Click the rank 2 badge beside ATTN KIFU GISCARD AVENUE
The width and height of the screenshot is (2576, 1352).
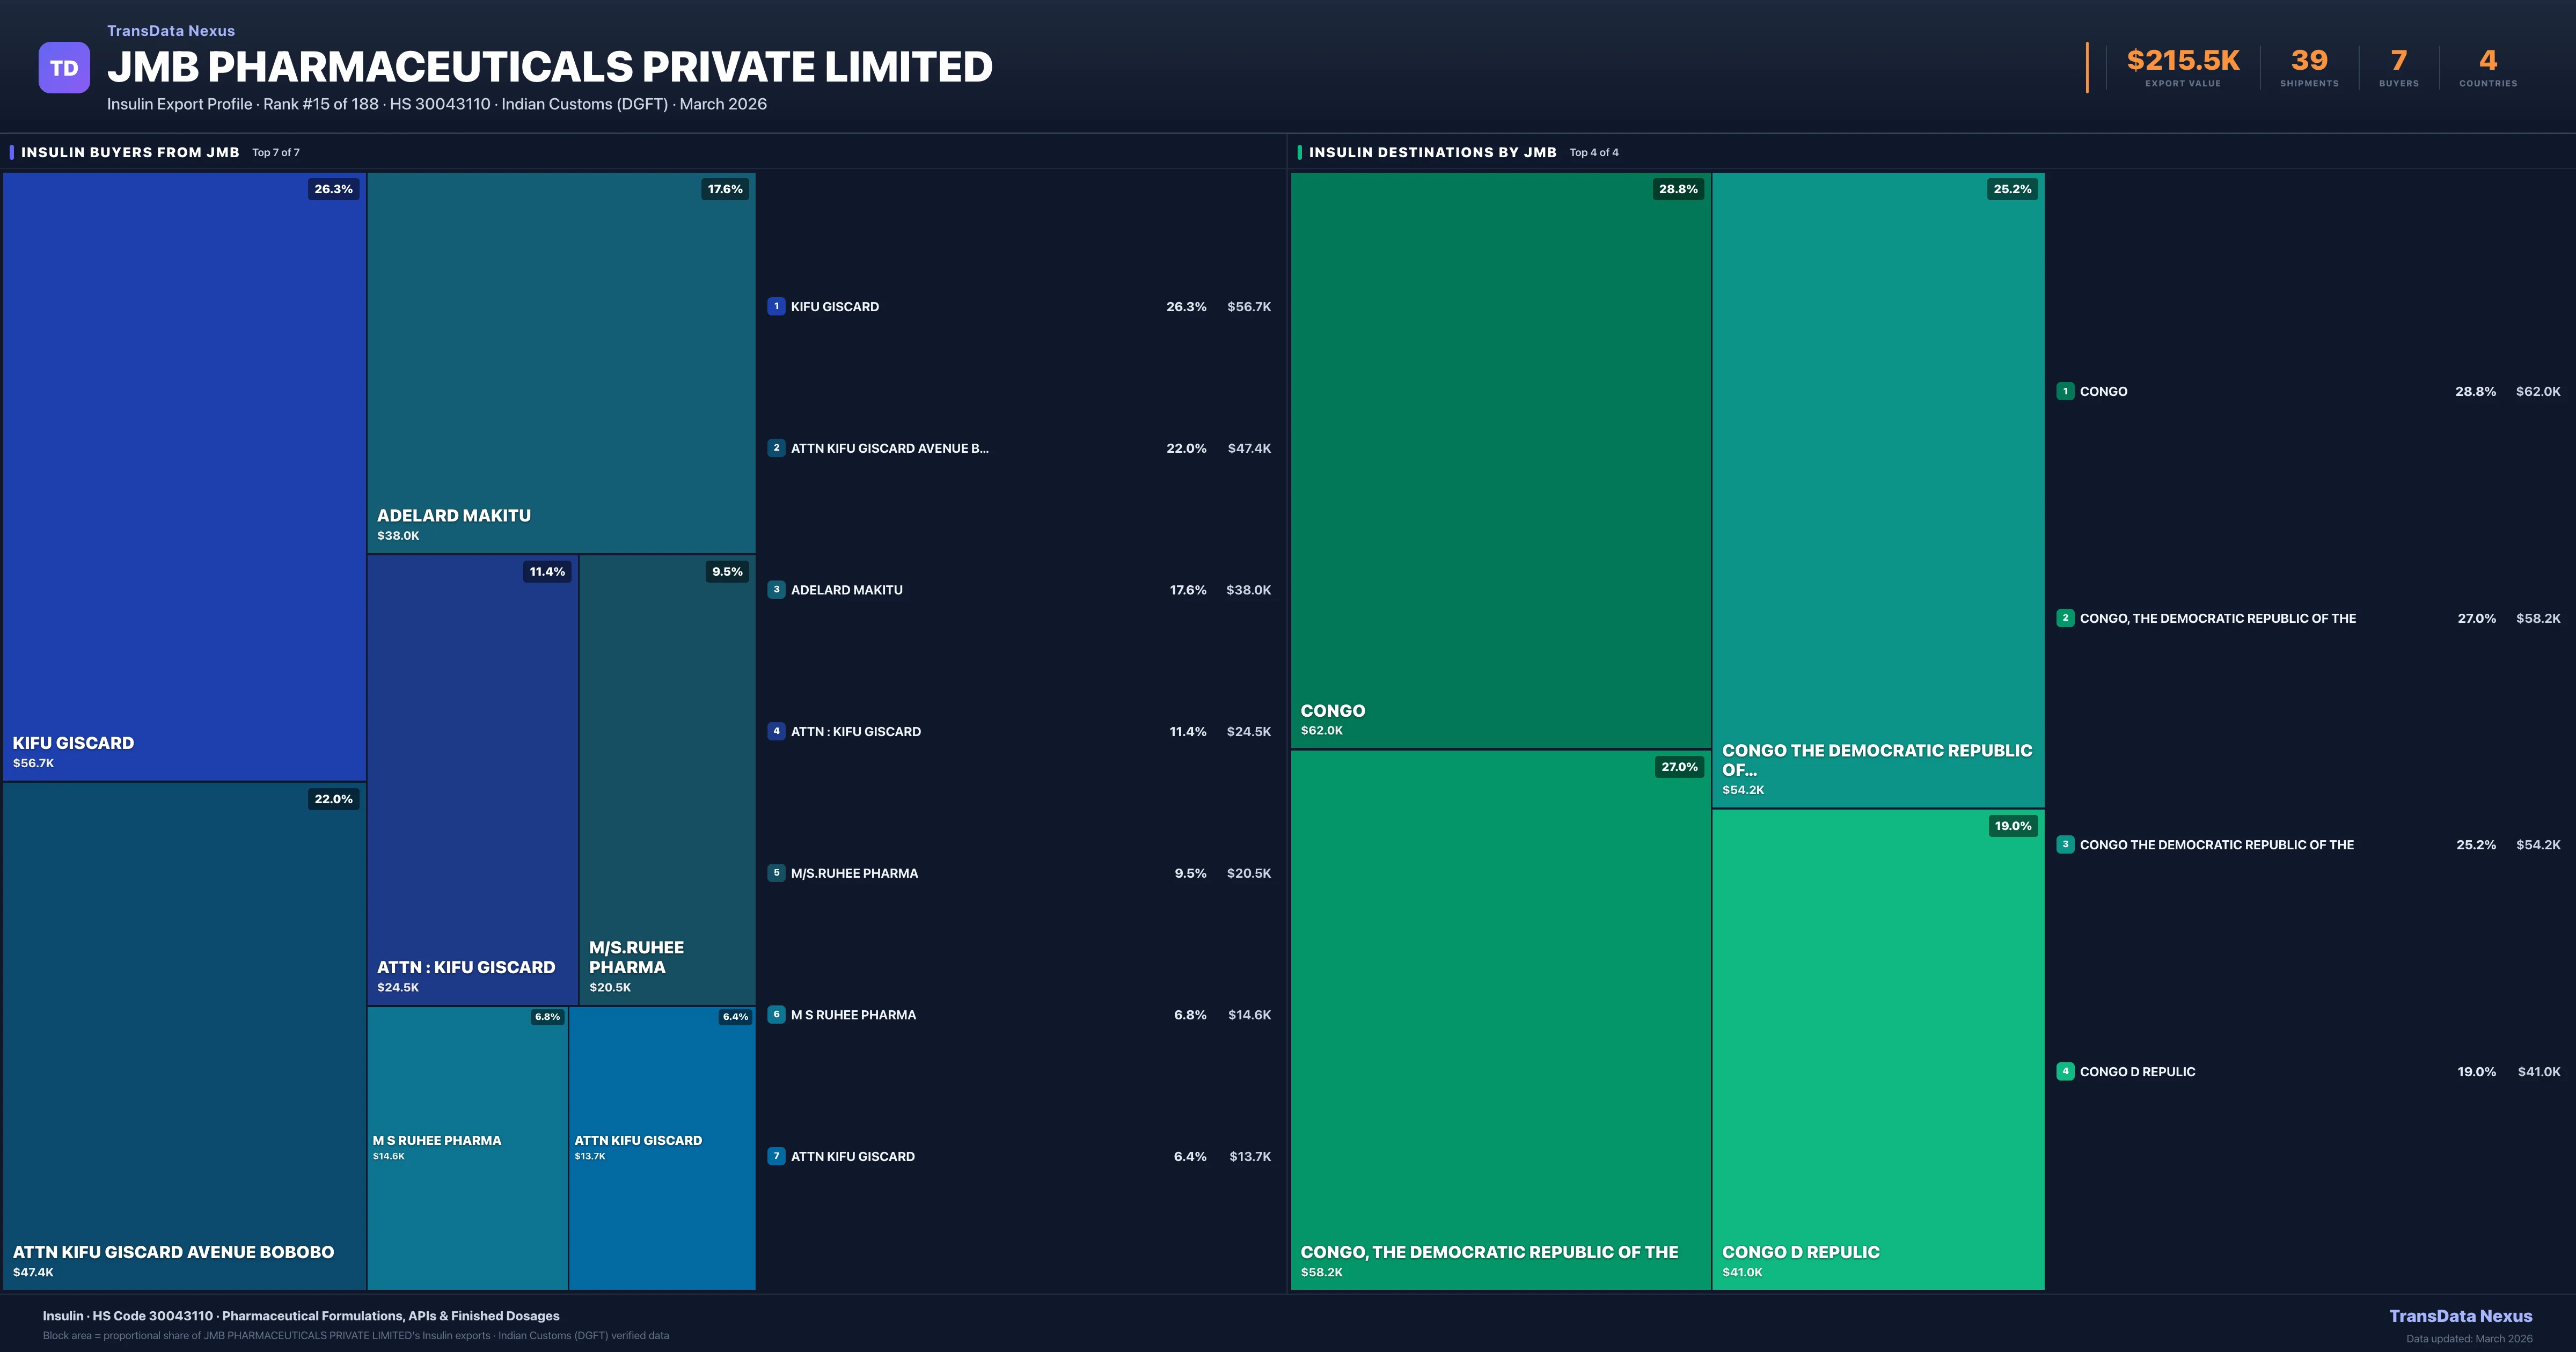click(776, 448)
